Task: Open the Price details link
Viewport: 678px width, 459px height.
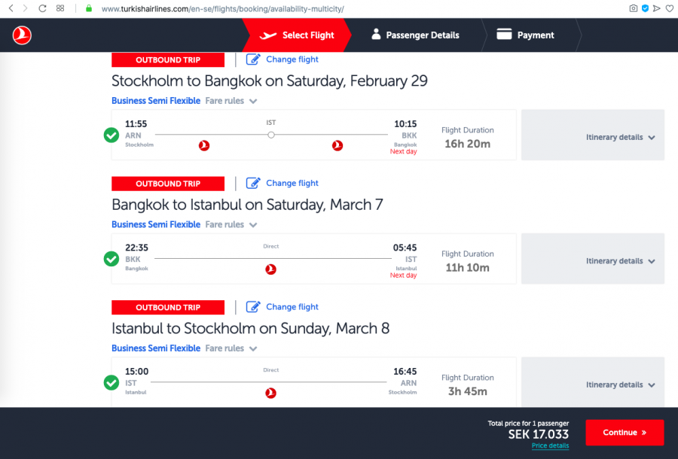Action: point(550,446)
